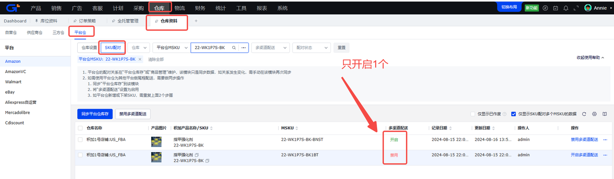Click the search magnifier in MSKU field
Screen dimensions: 614x179
click(x=234, y=48)
